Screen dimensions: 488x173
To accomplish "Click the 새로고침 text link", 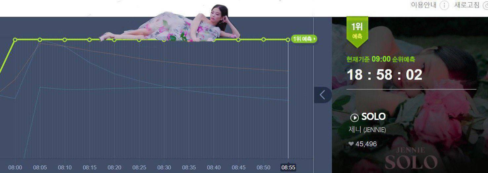I will pyautogui.click(x=467, y=5).
